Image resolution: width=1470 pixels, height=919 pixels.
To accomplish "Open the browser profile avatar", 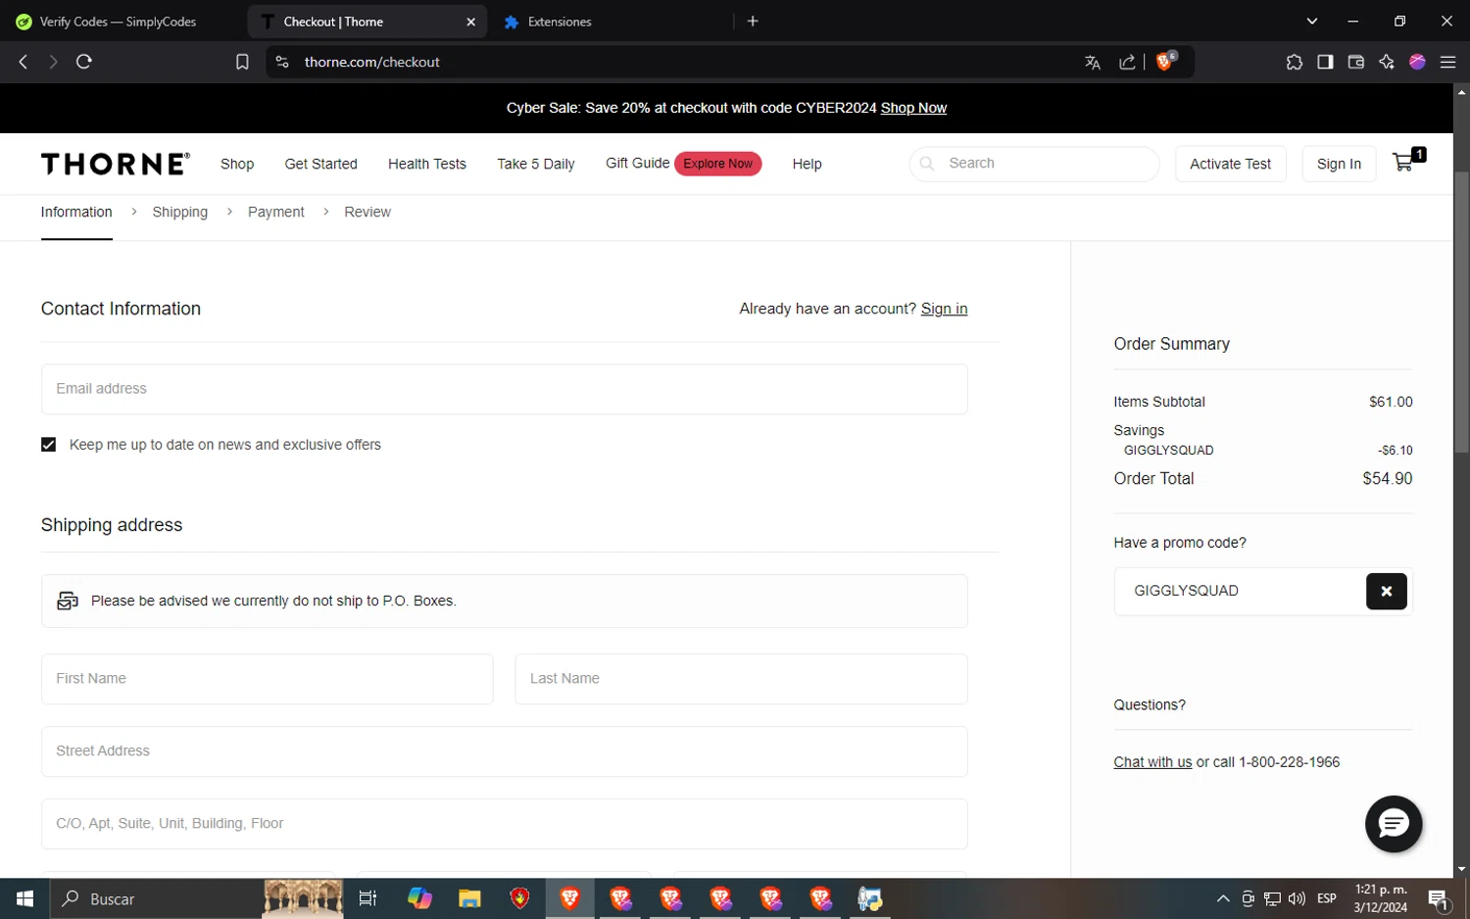I will coord(1417,62).
